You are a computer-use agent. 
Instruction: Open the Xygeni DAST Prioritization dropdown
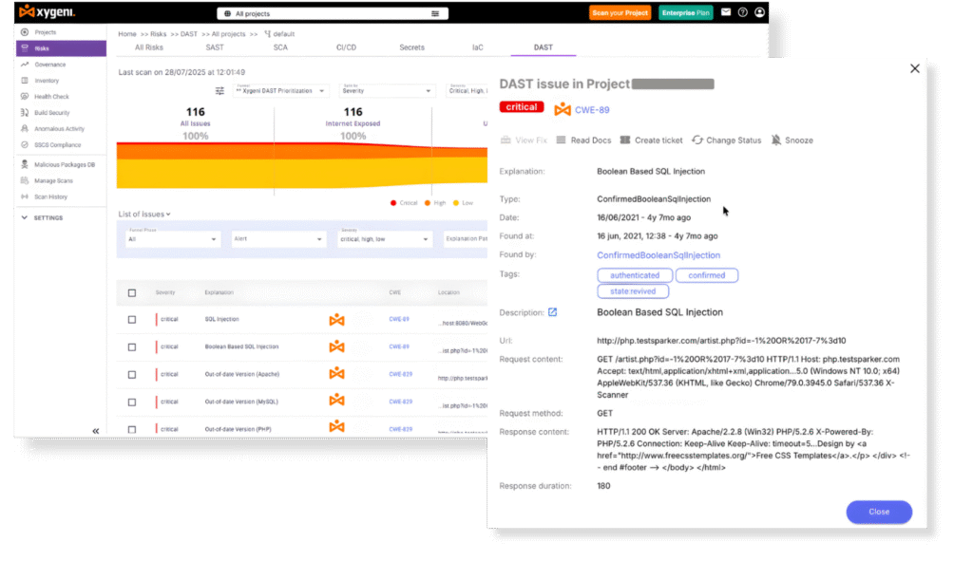(x=280, y=90)
